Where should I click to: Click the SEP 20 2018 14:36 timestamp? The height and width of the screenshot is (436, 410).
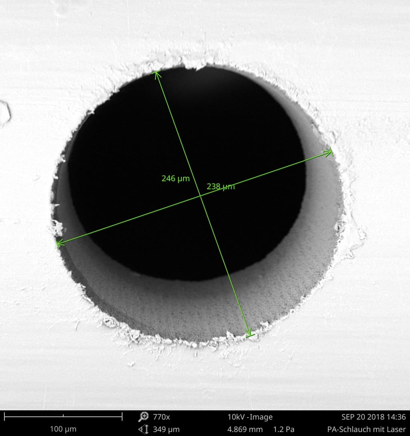(x=373, y=417)
